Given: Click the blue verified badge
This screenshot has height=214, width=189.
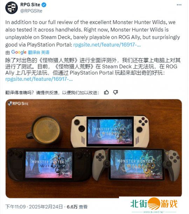Looking at the screenshot, I should (x=44, y=5).
